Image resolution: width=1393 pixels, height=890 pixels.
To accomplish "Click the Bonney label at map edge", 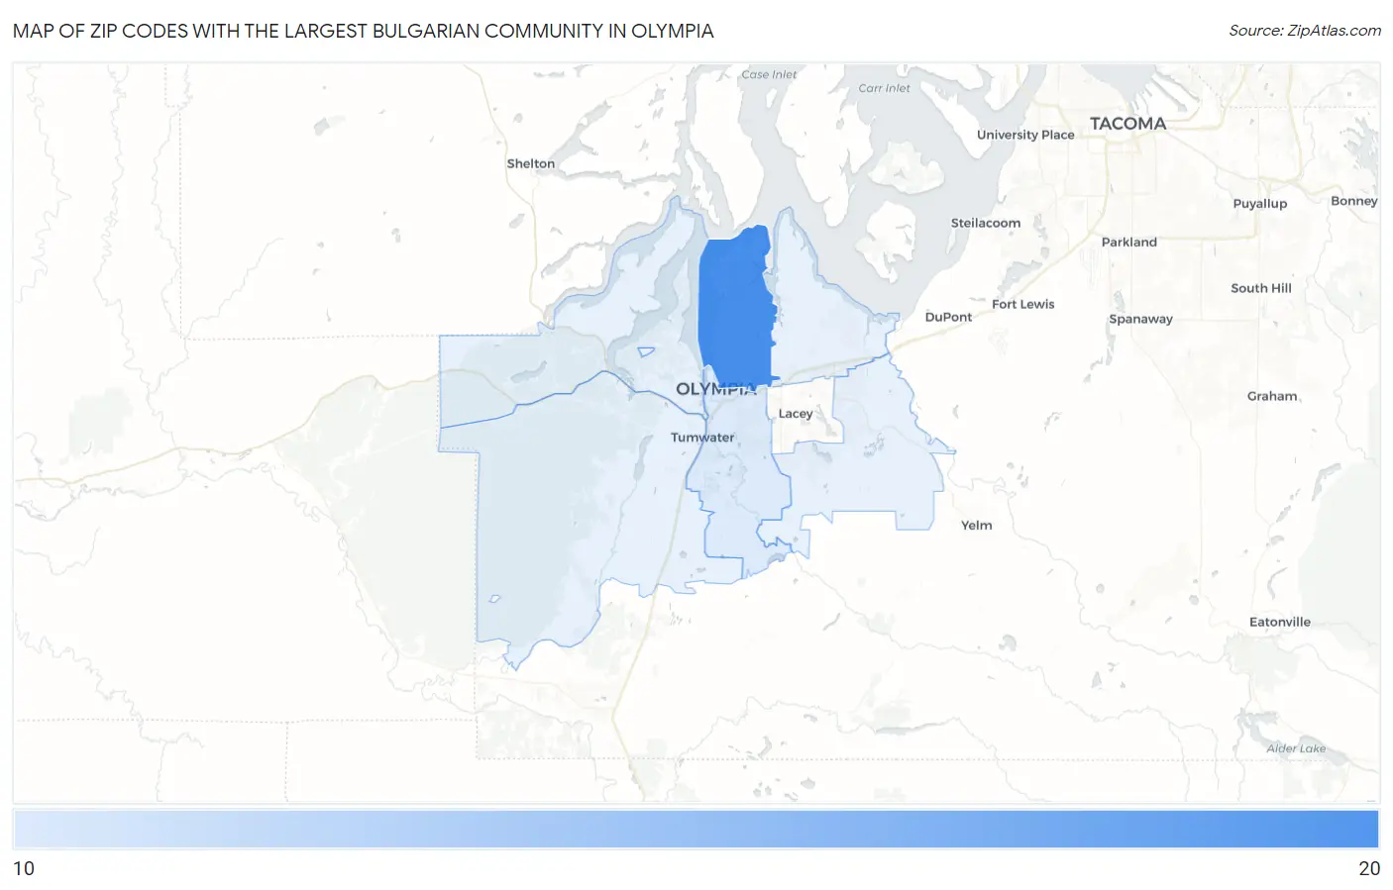I will [x=1354, y=201].
